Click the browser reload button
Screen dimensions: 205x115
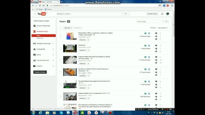[x=40, y=6]
